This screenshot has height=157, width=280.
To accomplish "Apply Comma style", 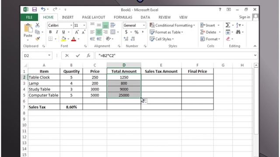I will pyautogui.click(x=143, y=32).
